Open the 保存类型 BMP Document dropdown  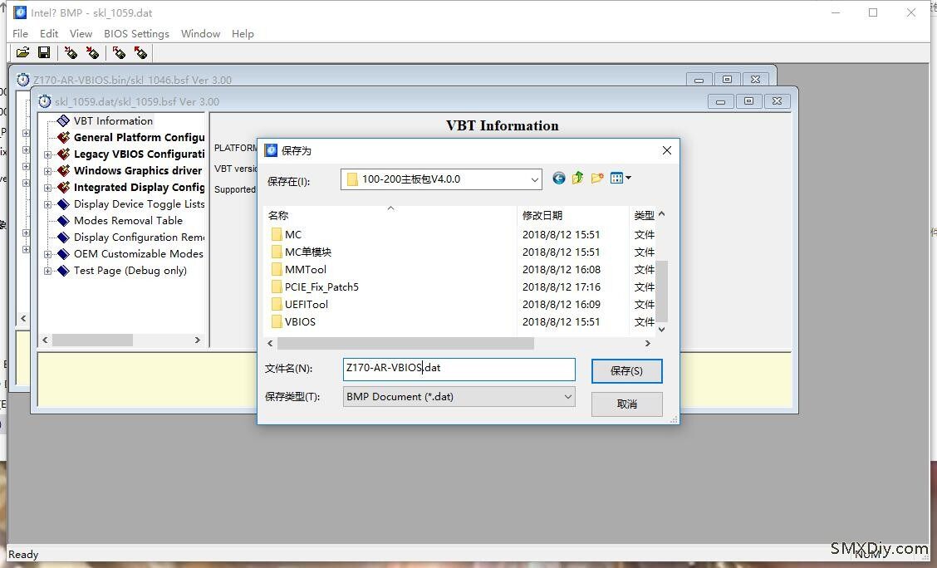(x=567, y=397)
